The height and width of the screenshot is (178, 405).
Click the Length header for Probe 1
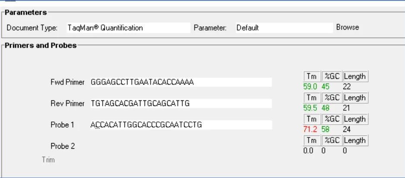[x=355, y=119]
